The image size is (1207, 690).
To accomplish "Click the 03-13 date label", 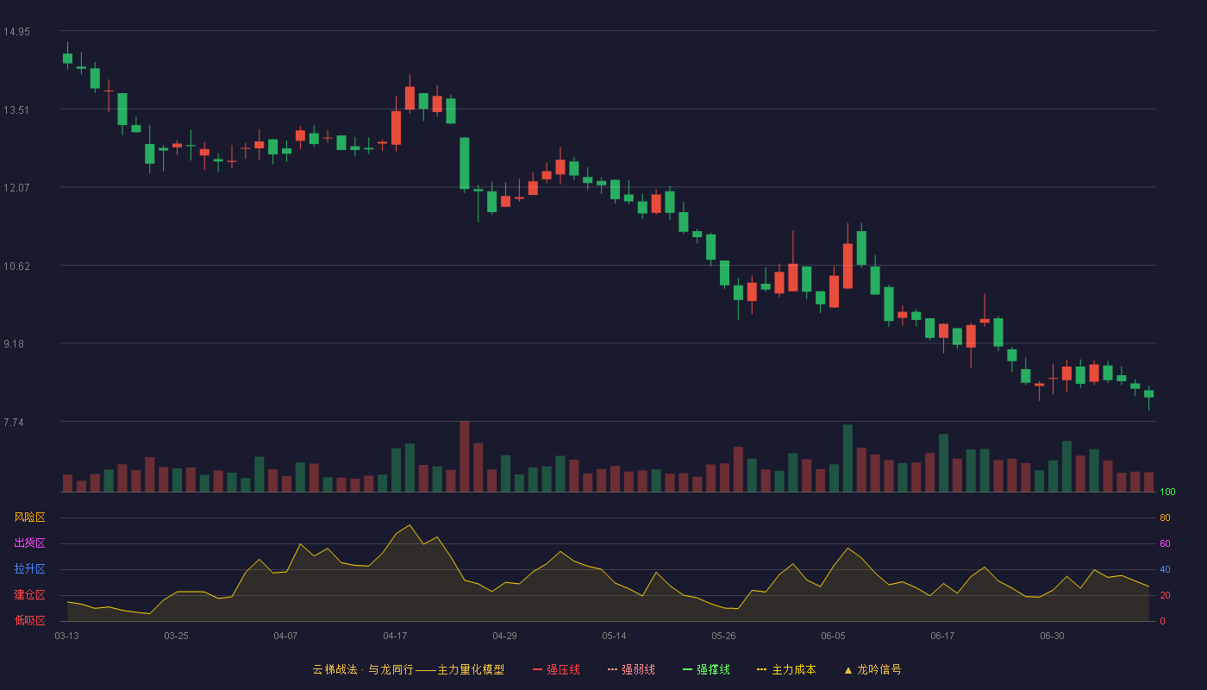I will (66, 636).
